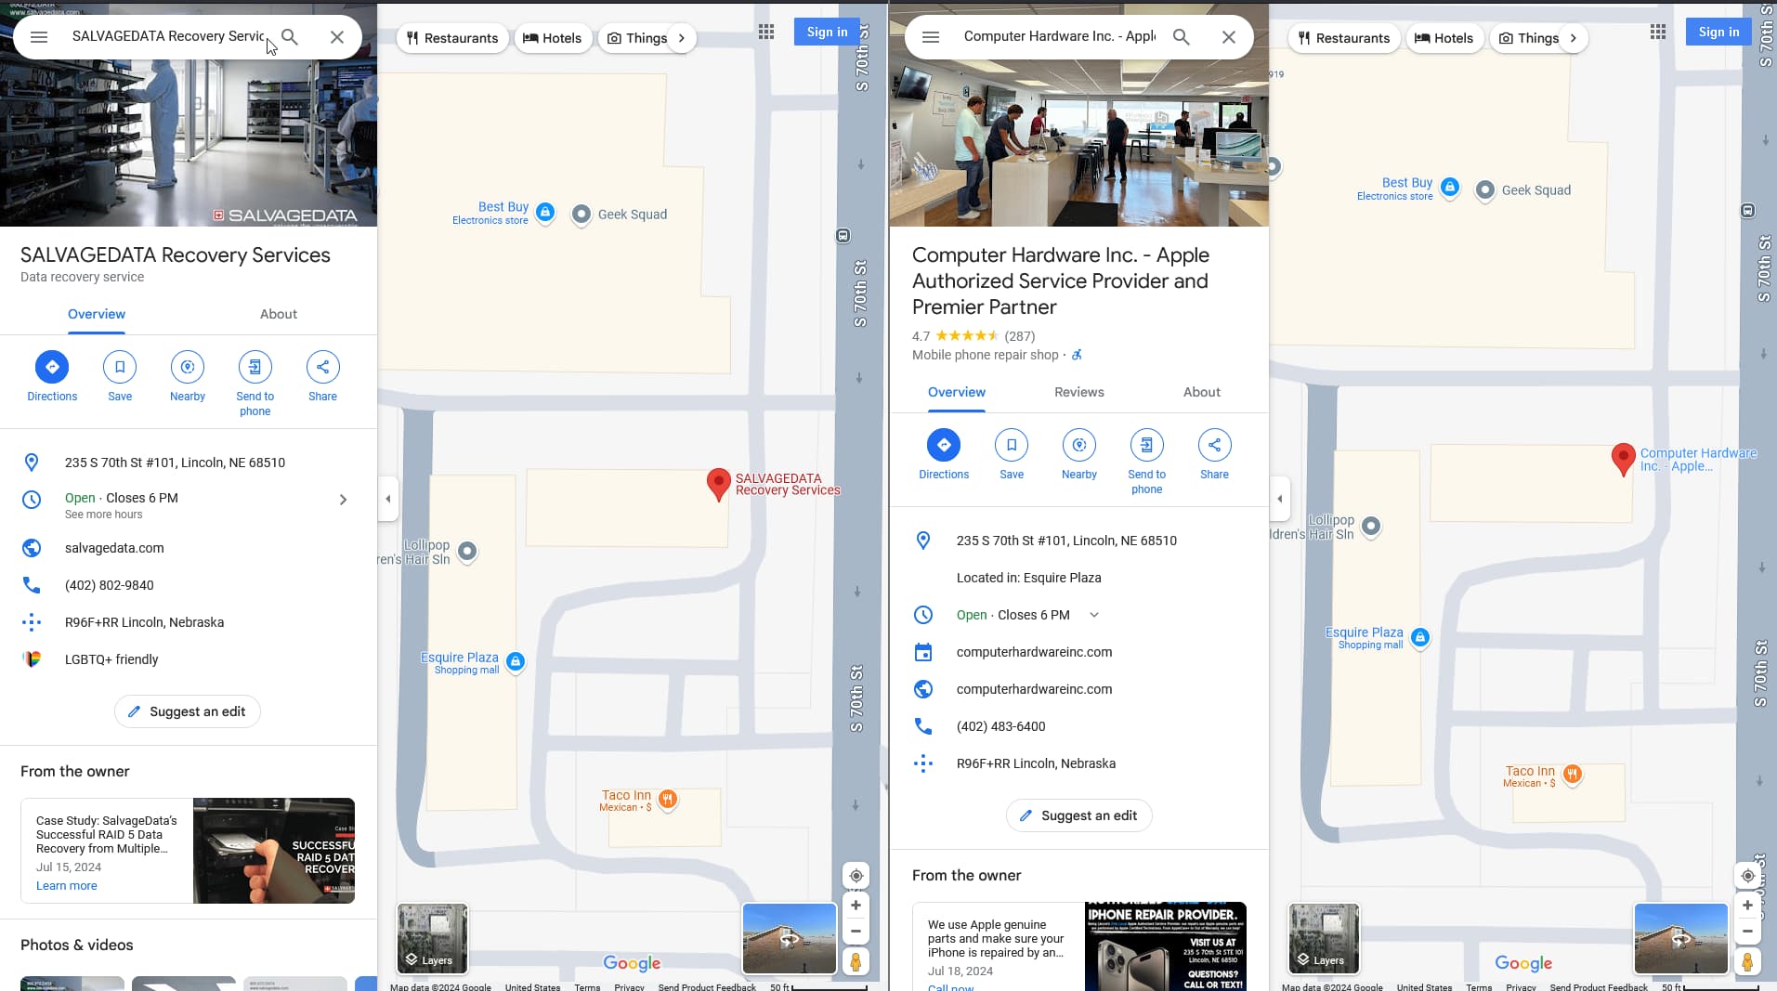Open Street View pegman on left map
The height and width of the screenshot is (991, 1777).
(856, 962)
